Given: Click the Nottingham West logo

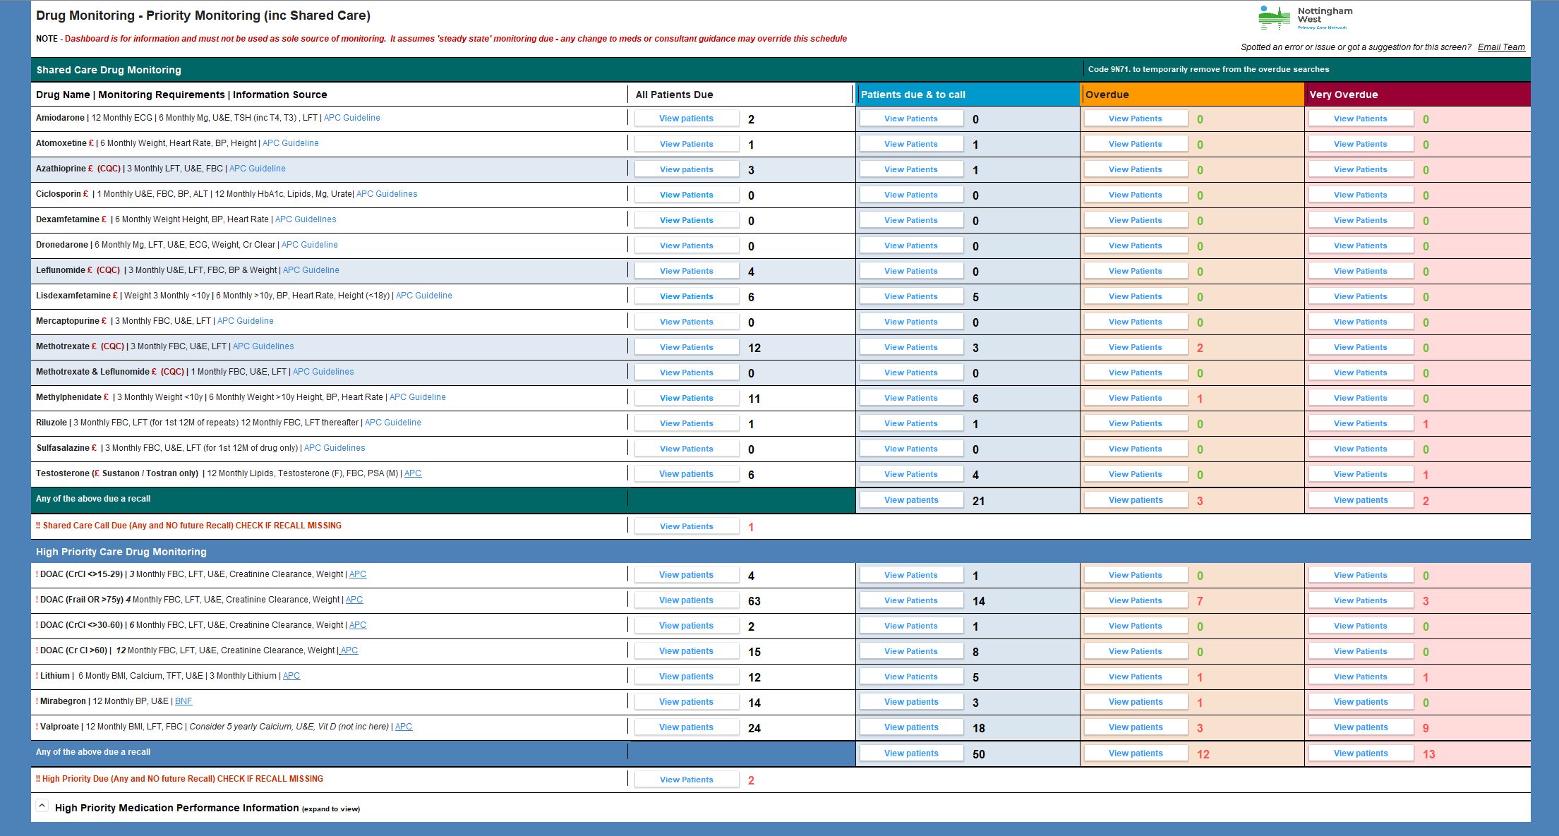Looking at the screenshot, I should tap(1304, 18).
